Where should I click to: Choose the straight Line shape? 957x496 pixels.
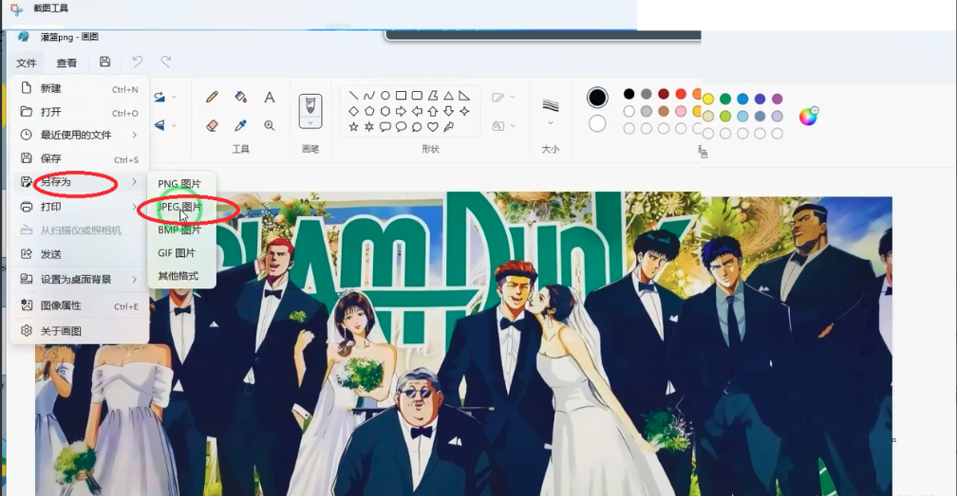pyautogui.click(x=353, y=96)
